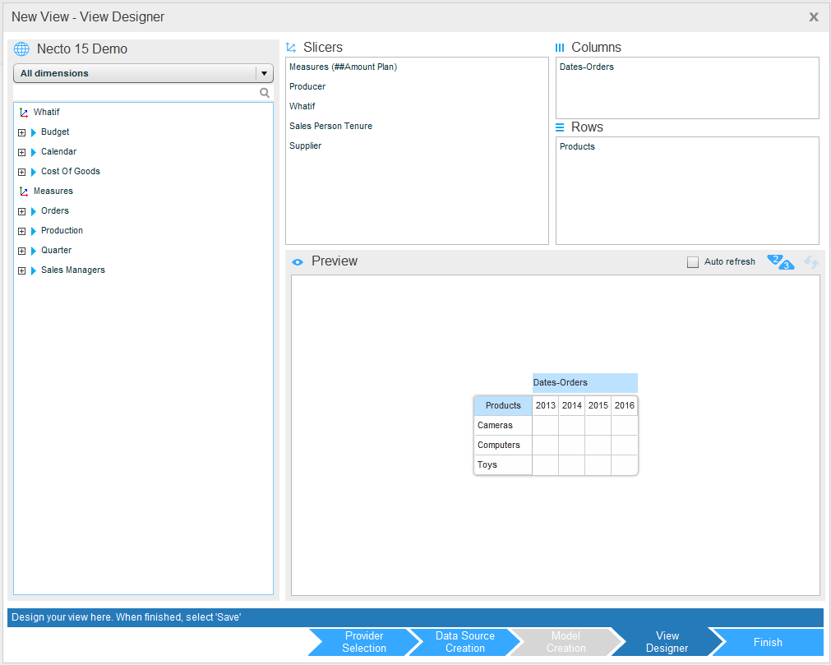Expand the Budget dimension node
The height and width of the screenshot is (665, 831).
click(x=21, y=132)
